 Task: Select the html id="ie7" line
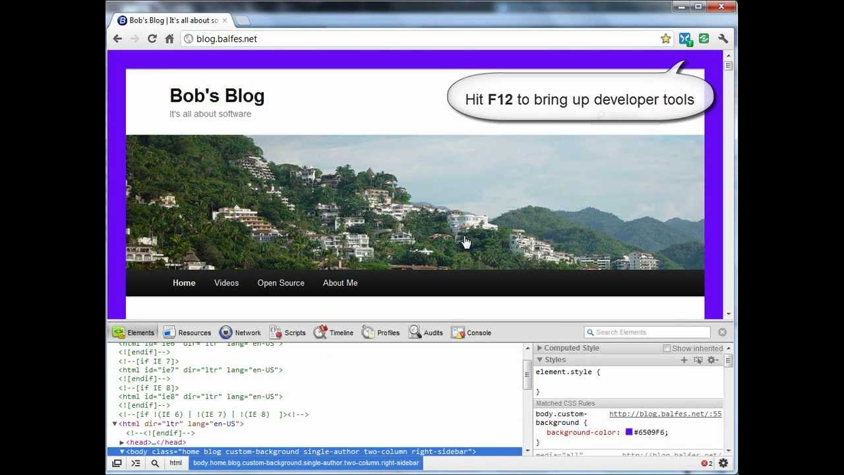[200, 370]
